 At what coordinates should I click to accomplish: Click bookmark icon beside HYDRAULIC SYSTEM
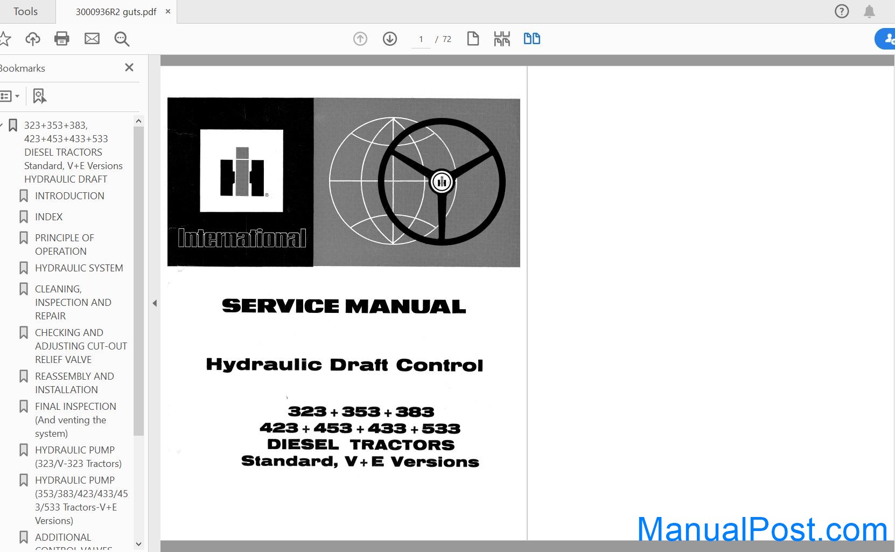[x=24, y=268]
